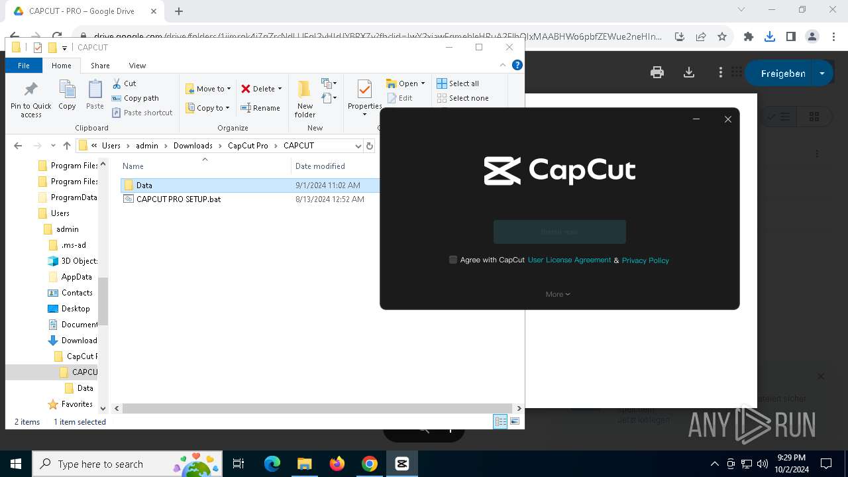Click the download icon in Drive
The image size is (848, 477).
click(689, 73)
